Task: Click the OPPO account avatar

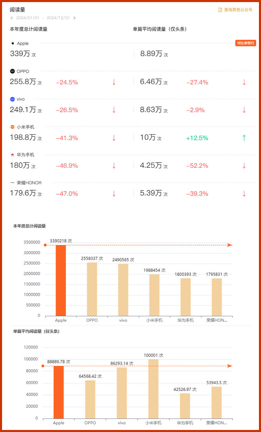Action: [x=13, y=71]
